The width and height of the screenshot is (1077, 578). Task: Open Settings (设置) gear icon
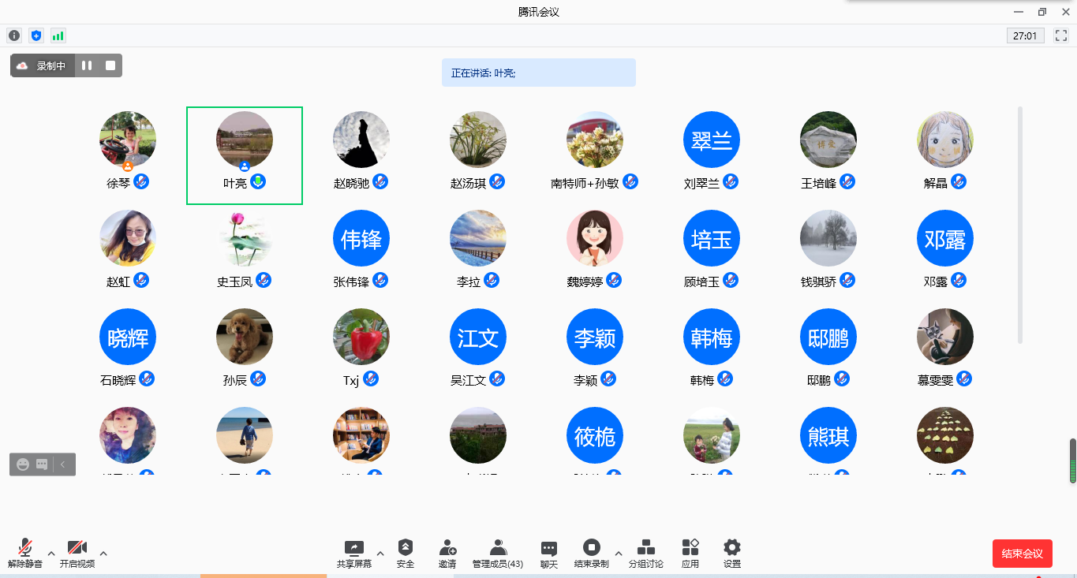(732, 553)
